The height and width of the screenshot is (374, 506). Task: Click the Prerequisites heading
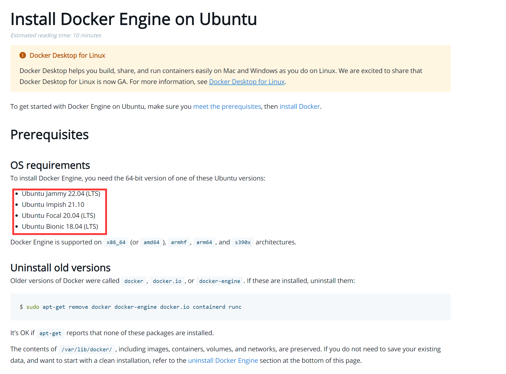pyautogui.click(x=50, y=135)
